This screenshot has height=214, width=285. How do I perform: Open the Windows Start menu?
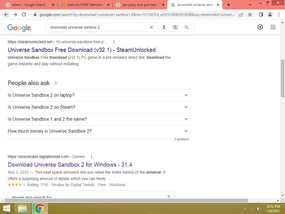[x=7, y=208]
